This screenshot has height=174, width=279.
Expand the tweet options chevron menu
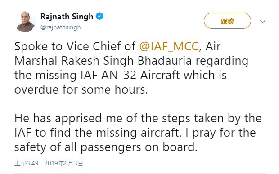pyautogui.click(x=263, y=22)
